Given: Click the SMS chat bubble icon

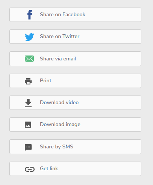Looking at the screenshot, I should point(28,147).
